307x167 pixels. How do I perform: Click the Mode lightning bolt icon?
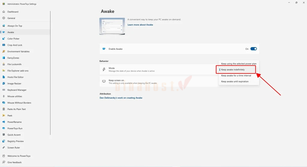point(104,69)
